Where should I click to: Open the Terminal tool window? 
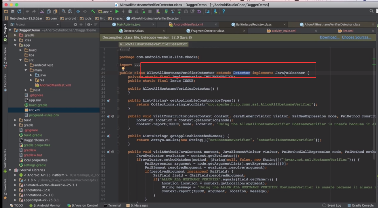112,205
